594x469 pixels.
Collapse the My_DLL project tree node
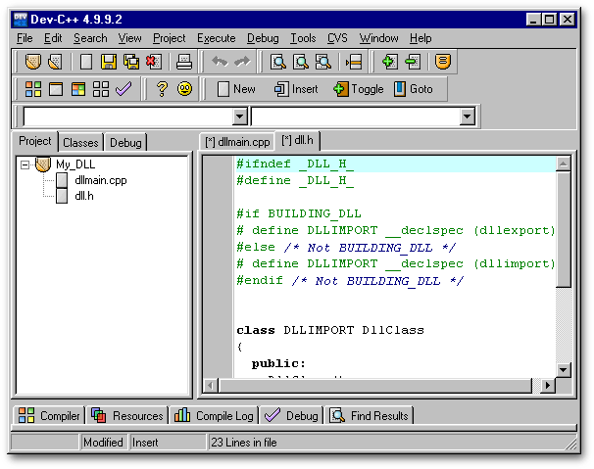25,164
